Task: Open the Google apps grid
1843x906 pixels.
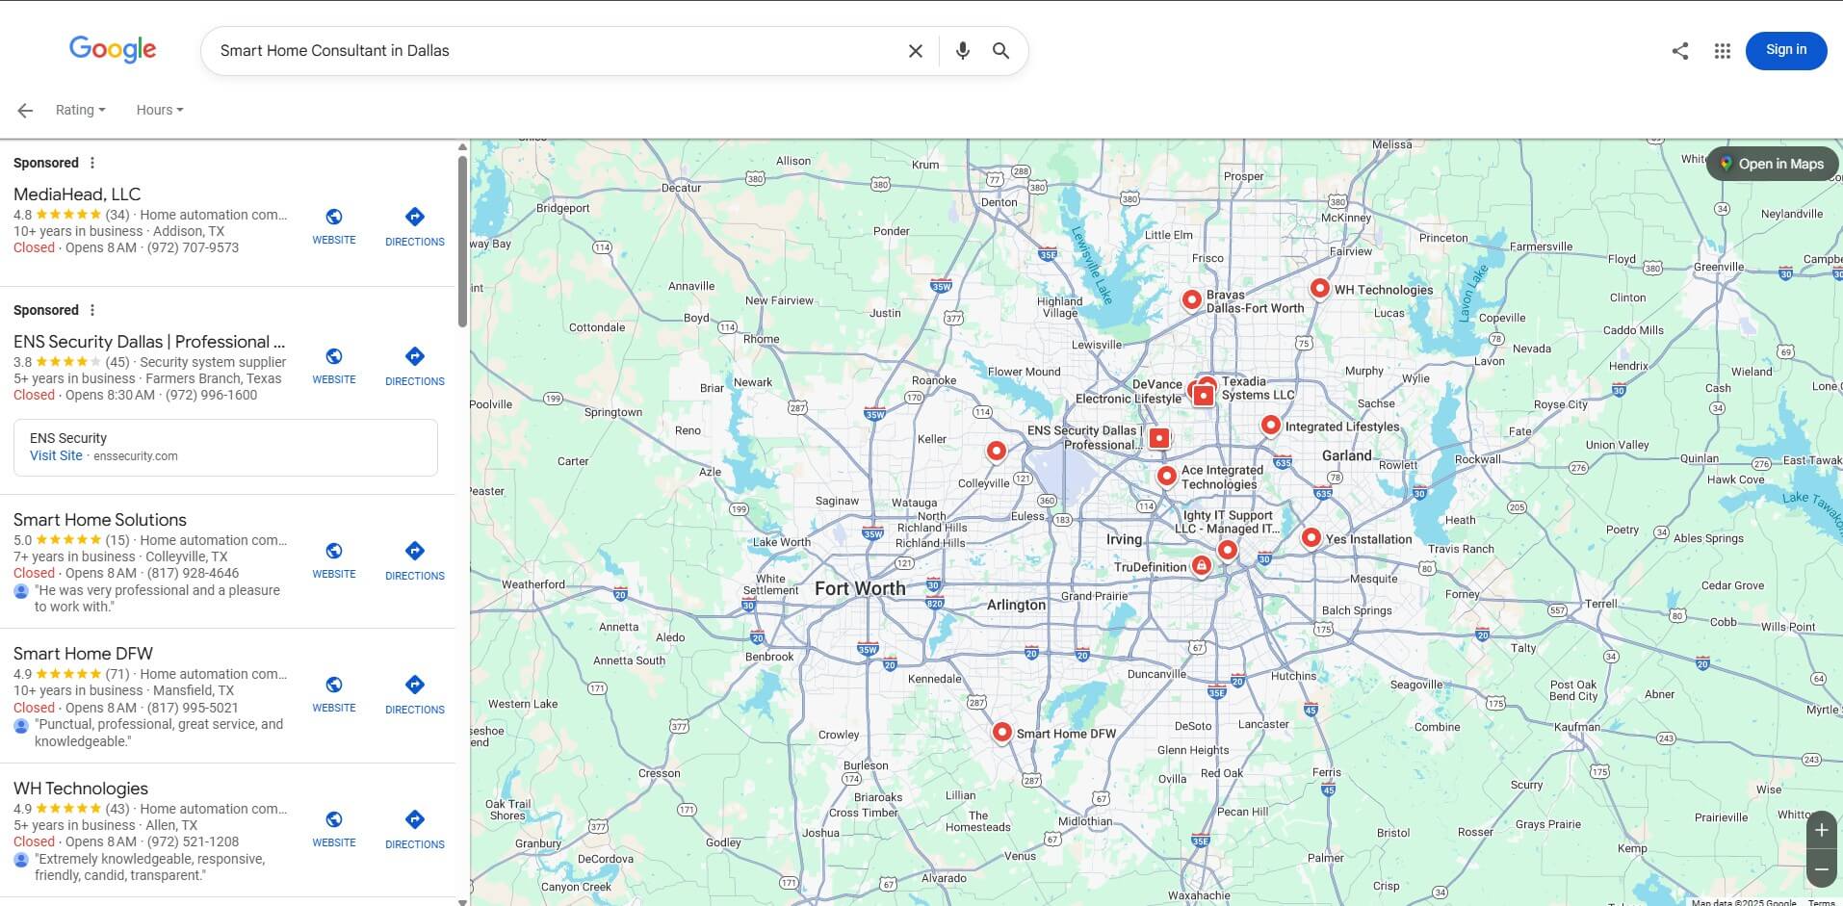Action: click(1722, 51)
